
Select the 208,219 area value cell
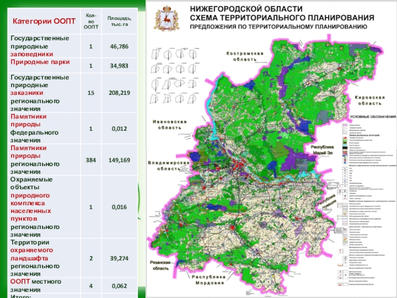[x=119, y=93]
